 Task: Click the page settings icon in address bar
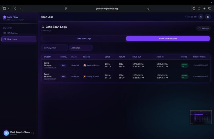pyautogui.click(x=66, y=8)
